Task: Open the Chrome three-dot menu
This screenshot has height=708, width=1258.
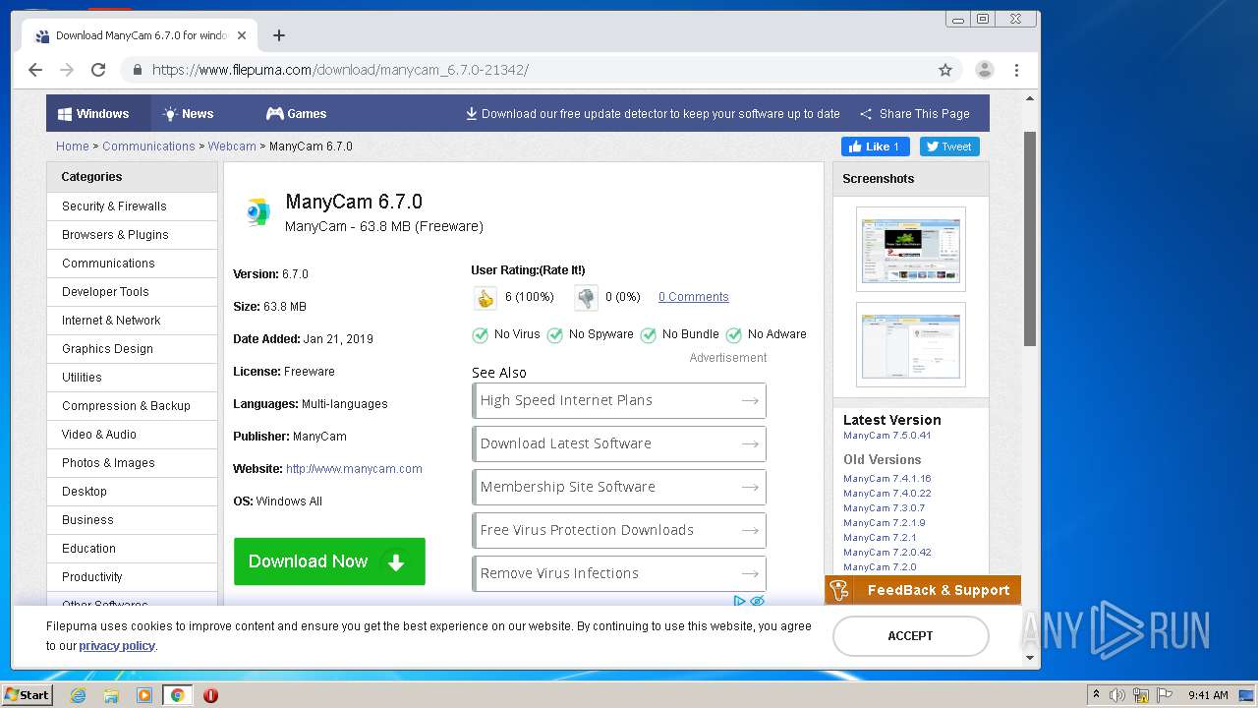Action: click(1016, 70)
